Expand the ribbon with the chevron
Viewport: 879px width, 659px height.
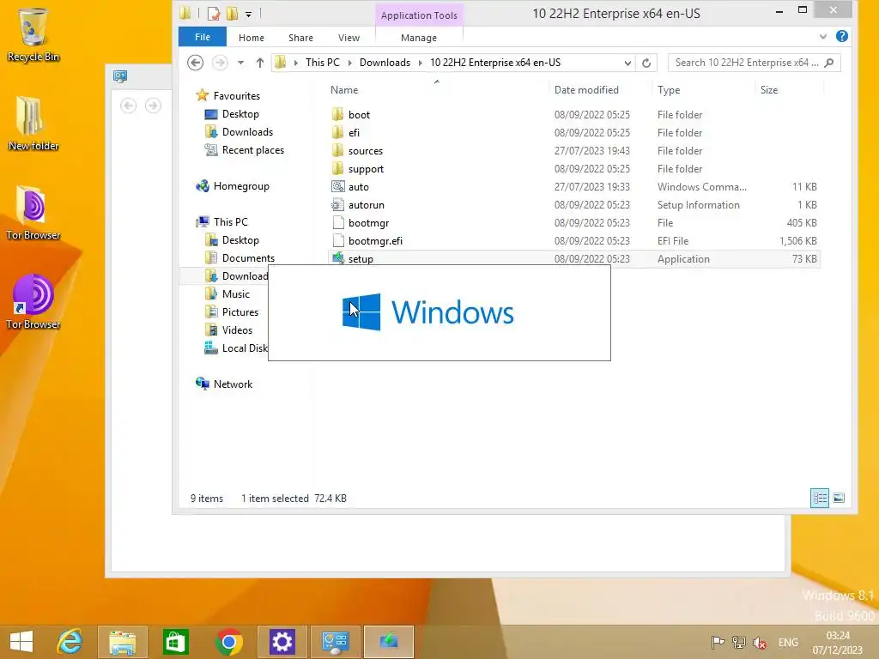click(823, 37)
